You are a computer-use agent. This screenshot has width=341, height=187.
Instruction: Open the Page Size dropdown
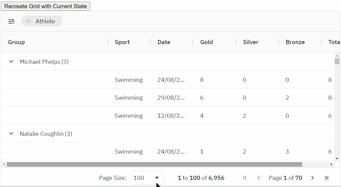147,178
